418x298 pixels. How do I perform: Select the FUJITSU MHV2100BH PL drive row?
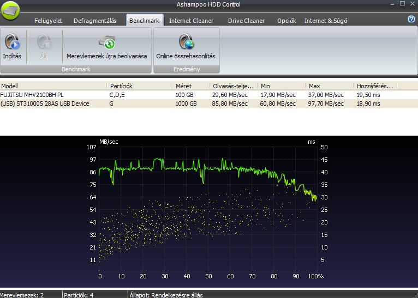pos(209,95)
